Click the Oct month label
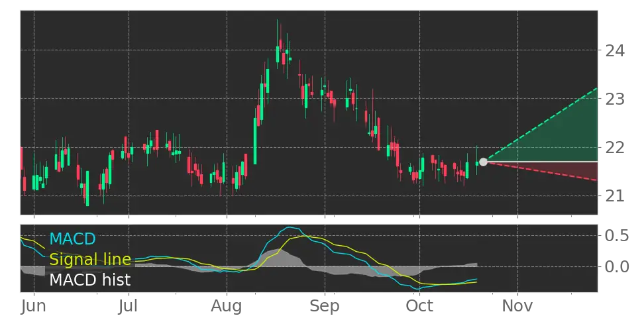Screen dimensions: 644x322 point(419,306)
